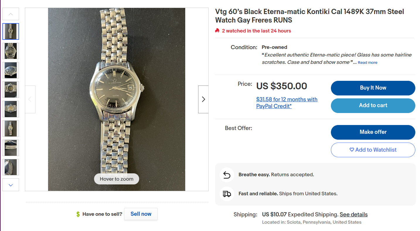The width and height of the screenshot is (420, 231).
Task: Click the main watch photo to zoom
Action: [116, 99]
